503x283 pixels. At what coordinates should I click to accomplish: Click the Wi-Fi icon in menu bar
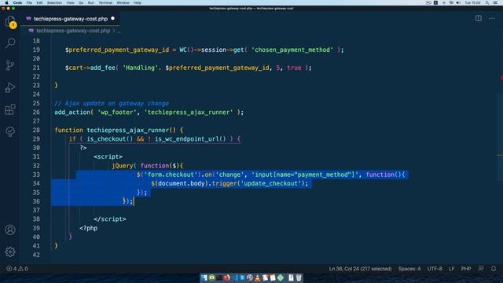(451, 2)
